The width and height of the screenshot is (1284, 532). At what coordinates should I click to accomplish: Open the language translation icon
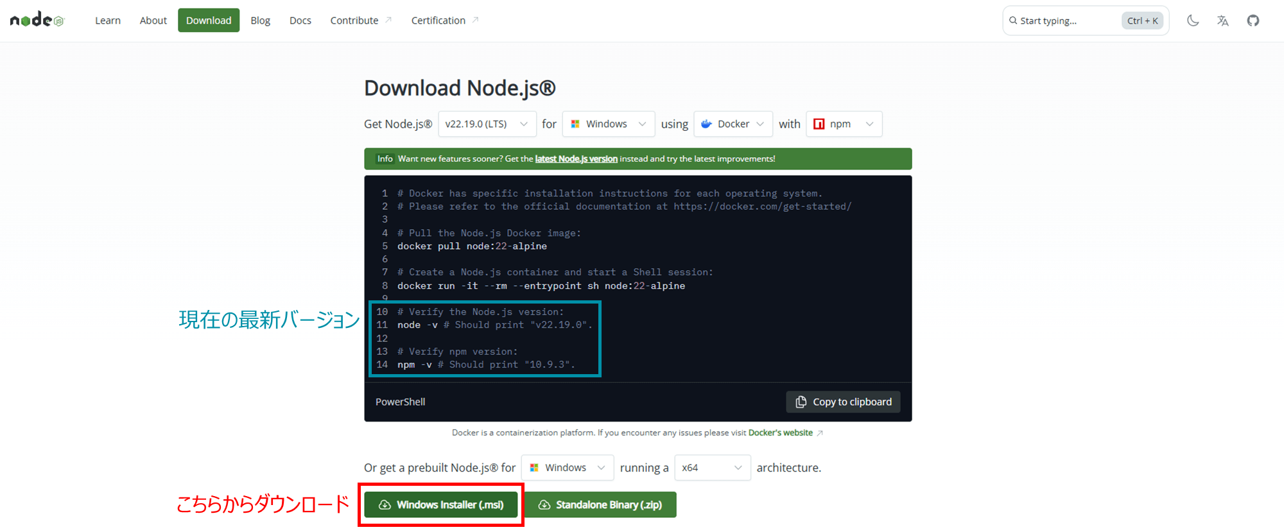(1222, 21)
